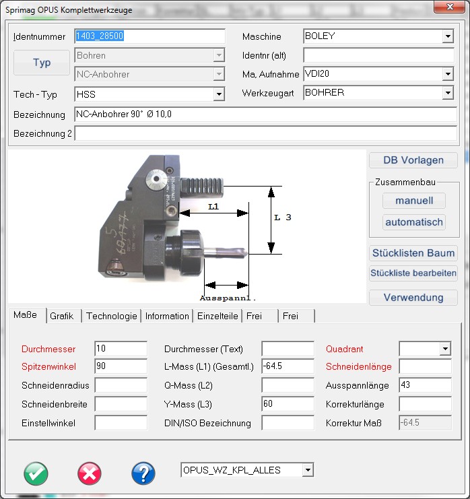Expand the Ma. Aufnahme dropdown VDI20
This screenshot has height=499, width=470.
[x=448, y=74]
